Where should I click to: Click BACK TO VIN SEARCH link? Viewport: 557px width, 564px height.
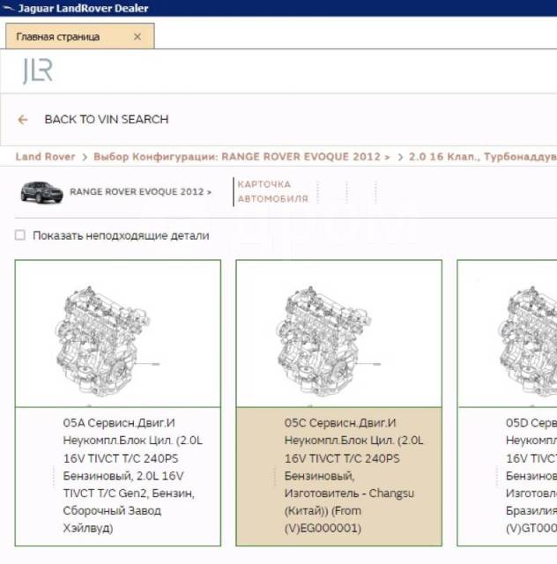(x=106, y=120)
